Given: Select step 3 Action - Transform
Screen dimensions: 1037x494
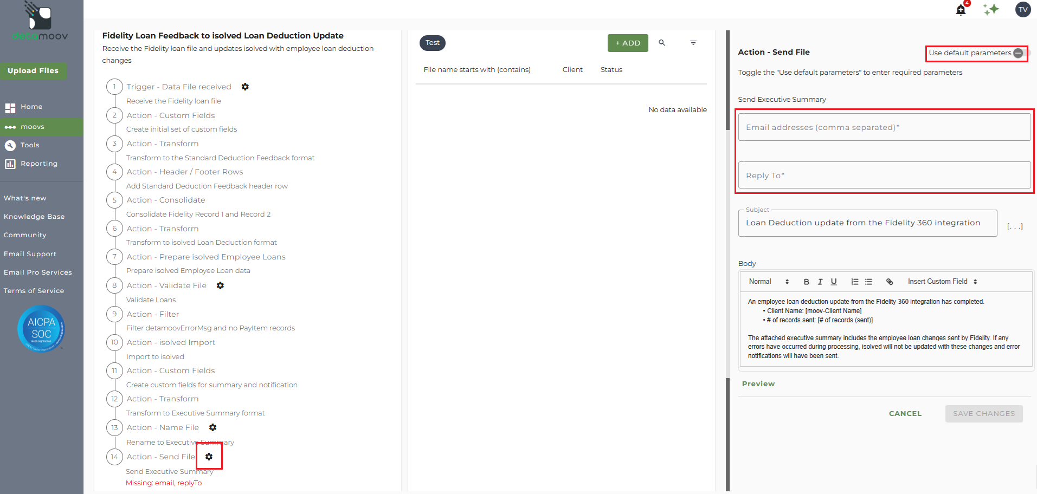Looking at the screenshot, I should pyautogui.click(x=163, y=144).
